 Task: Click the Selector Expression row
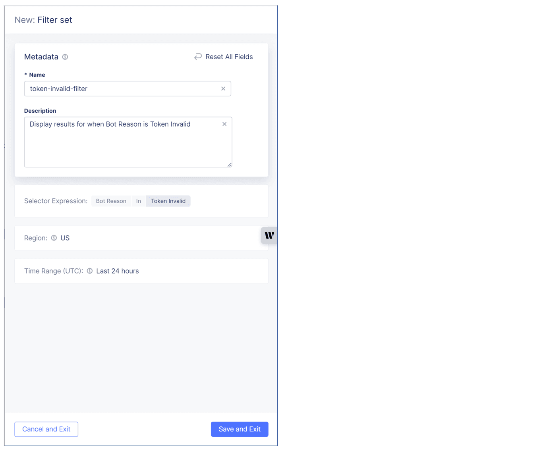56,201
